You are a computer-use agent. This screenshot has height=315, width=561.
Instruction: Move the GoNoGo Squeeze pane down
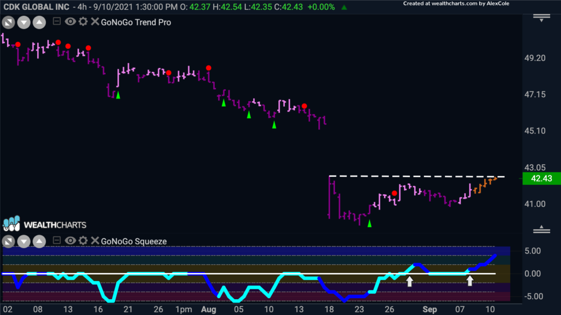point(24,242)
